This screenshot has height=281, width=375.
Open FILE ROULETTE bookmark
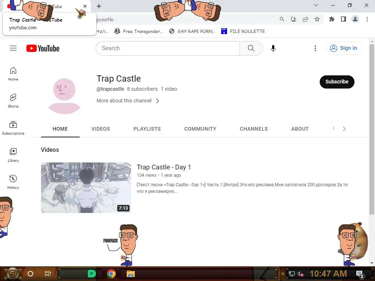[x=243, y=31]
